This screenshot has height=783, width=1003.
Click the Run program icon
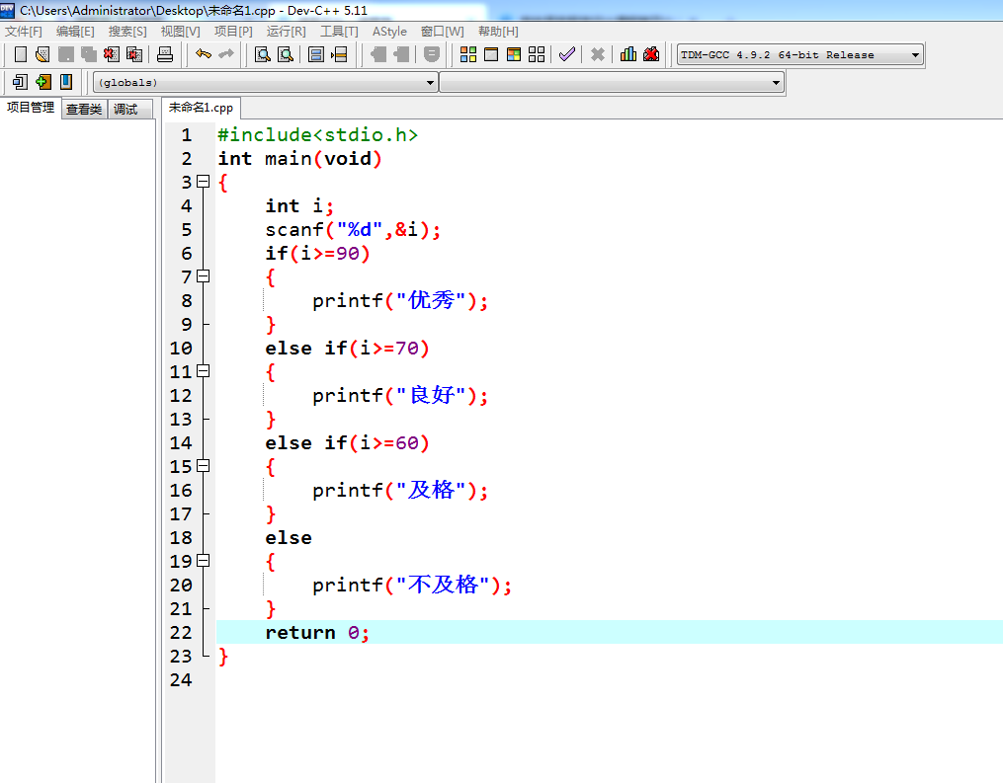(x=491, y=54)
